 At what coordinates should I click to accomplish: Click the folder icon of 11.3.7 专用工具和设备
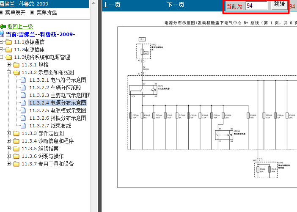[16, 164]
